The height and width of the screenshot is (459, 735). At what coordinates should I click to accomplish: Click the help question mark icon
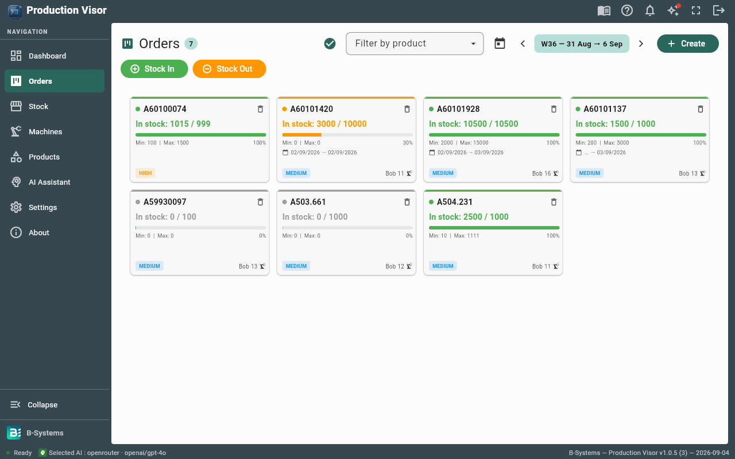(627, 10)
